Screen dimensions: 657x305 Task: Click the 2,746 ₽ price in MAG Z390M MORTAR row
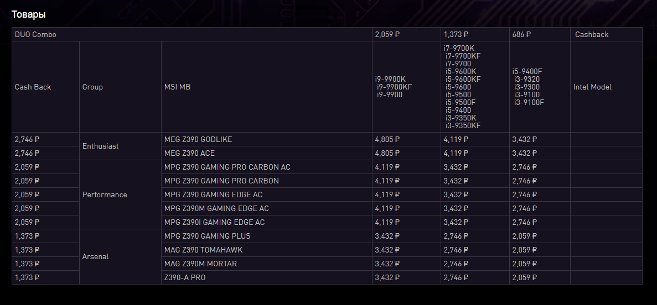pos(456,264)
